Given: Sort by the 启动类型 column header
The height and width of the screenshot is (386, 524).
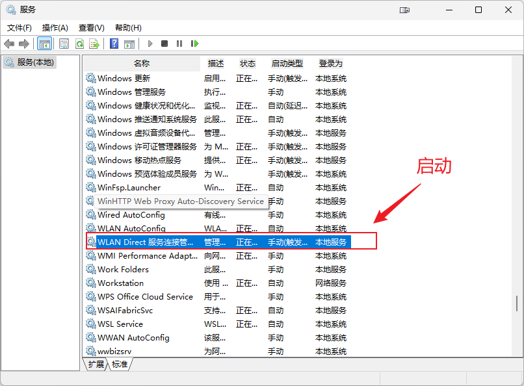Looking at the screenshot, I should click(287, 64).
